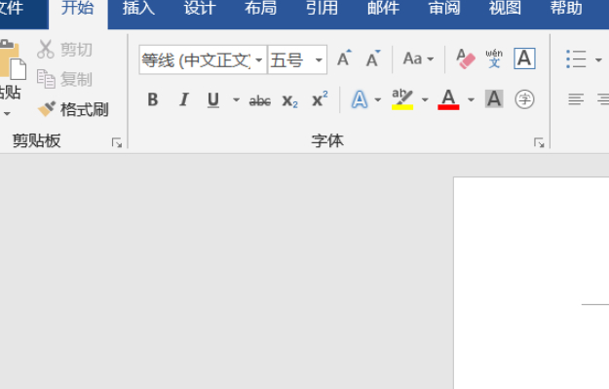Toggle Italic formatting
Viewport: 609px width, 389px height.
pos(184,99)
